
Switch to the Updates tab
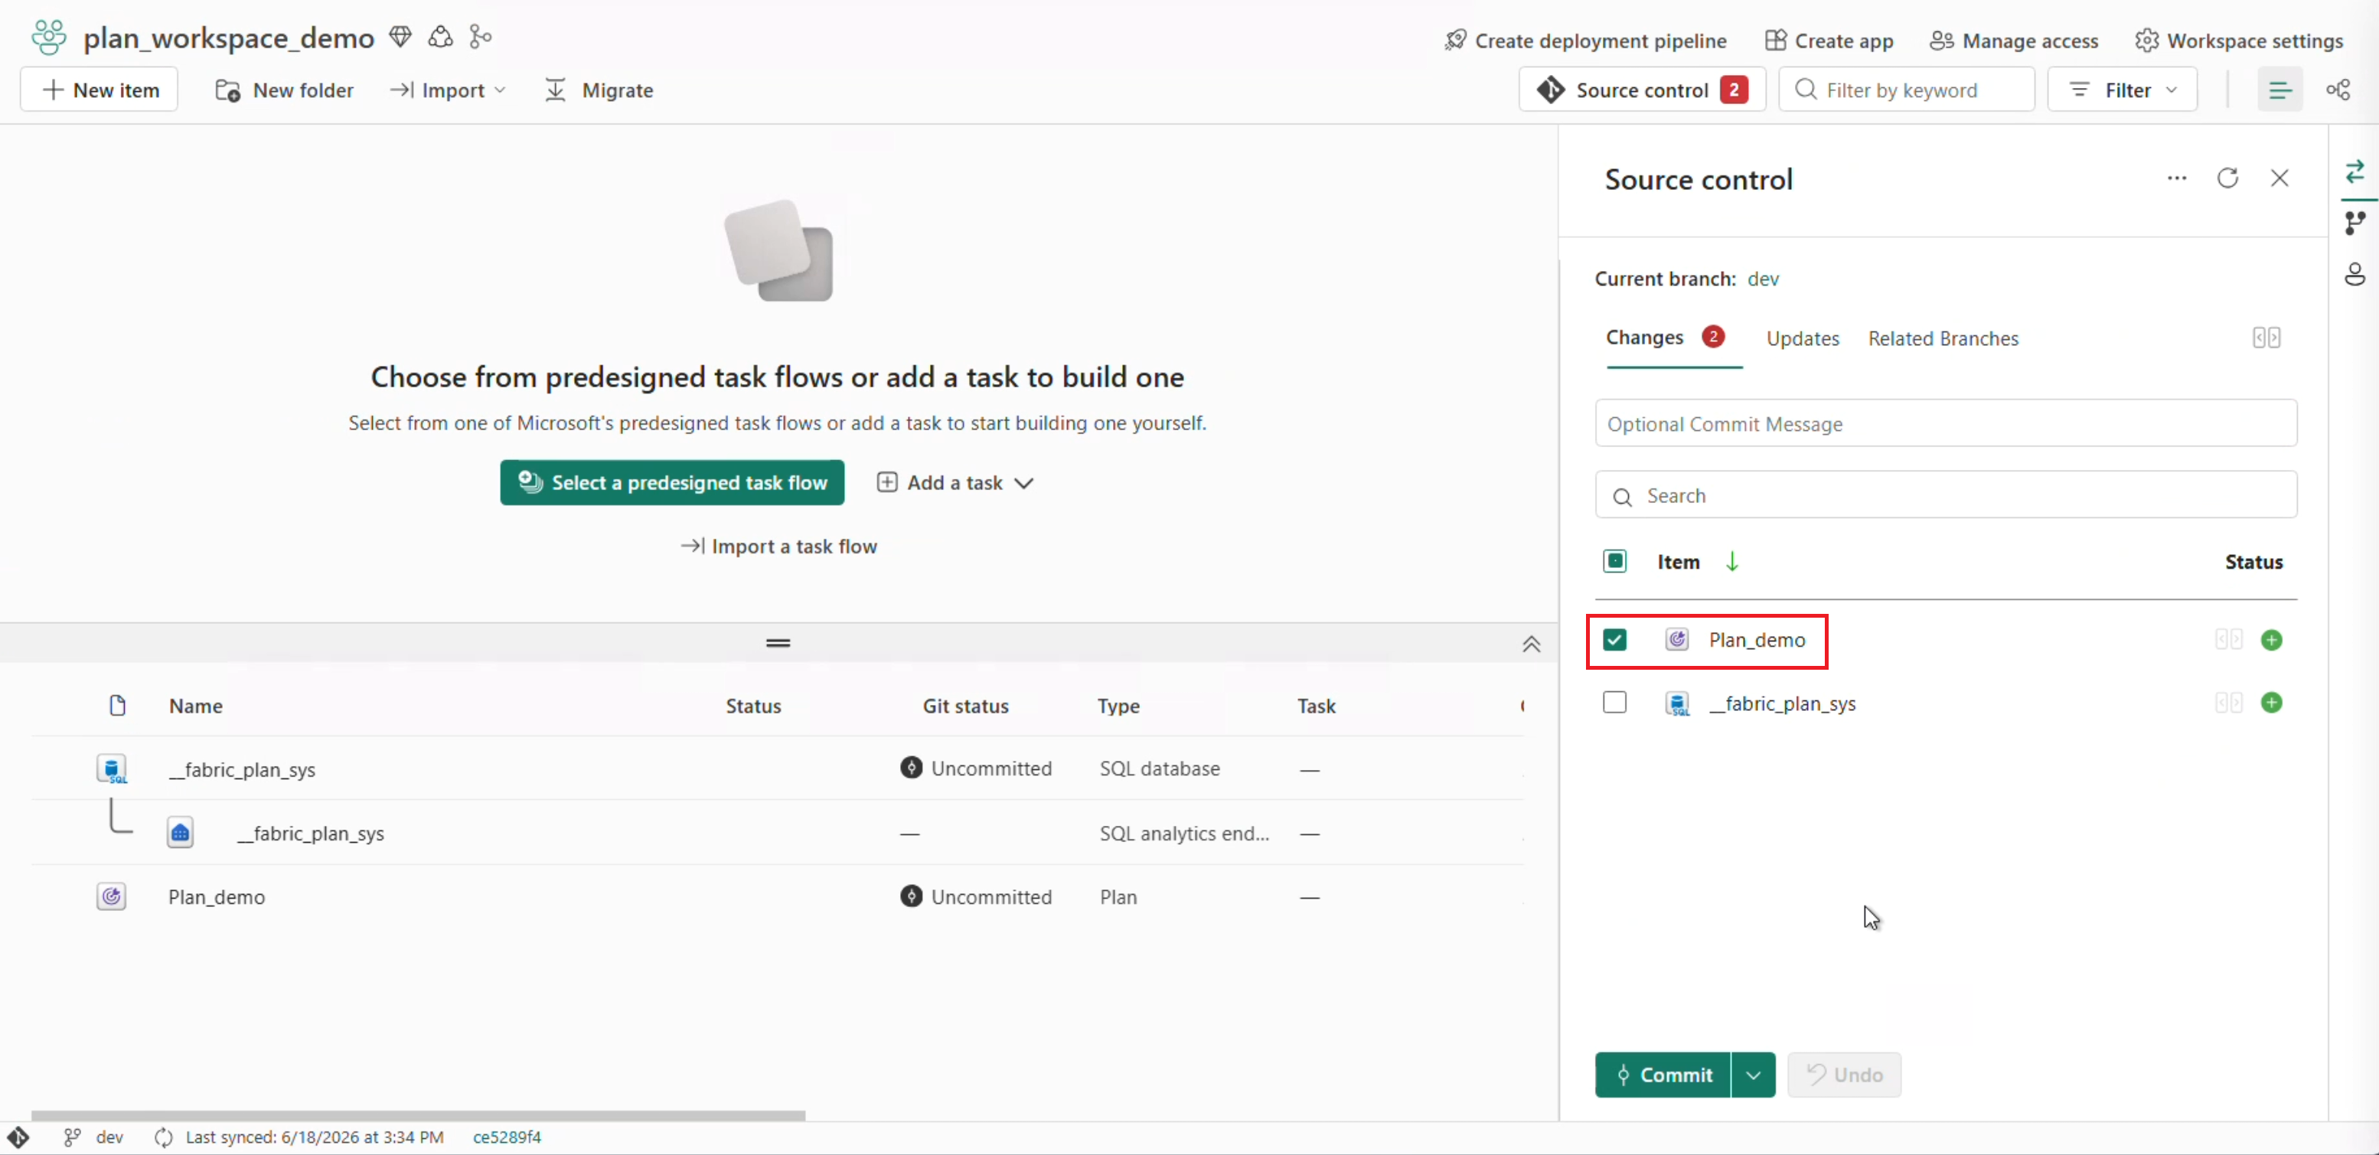(1802, 339)
